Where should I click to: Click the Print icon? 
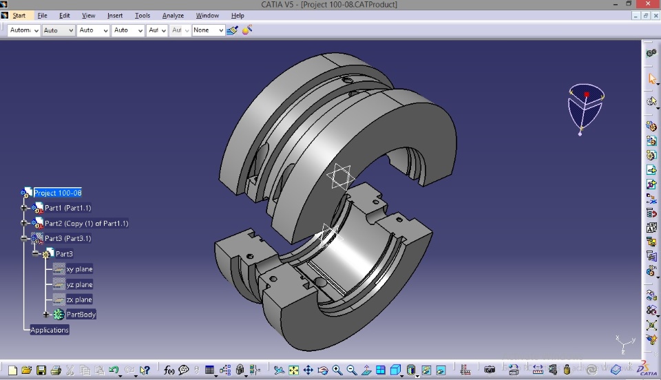click(x=56, y=370)
